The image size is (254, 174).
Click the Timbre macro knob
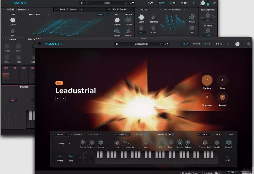tap(207, 80)
